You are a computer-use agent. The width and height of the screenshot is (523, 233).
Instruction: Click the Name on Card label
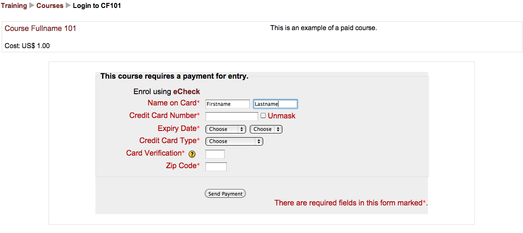click(x=172, y=103)
